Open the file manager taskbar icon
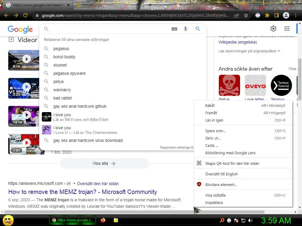The height and width of the screenshot is (226, 302). [116, 220]
